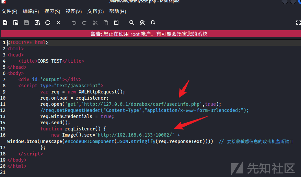Click the opening '<head>' tag on line 3

(x=15, y=55)
